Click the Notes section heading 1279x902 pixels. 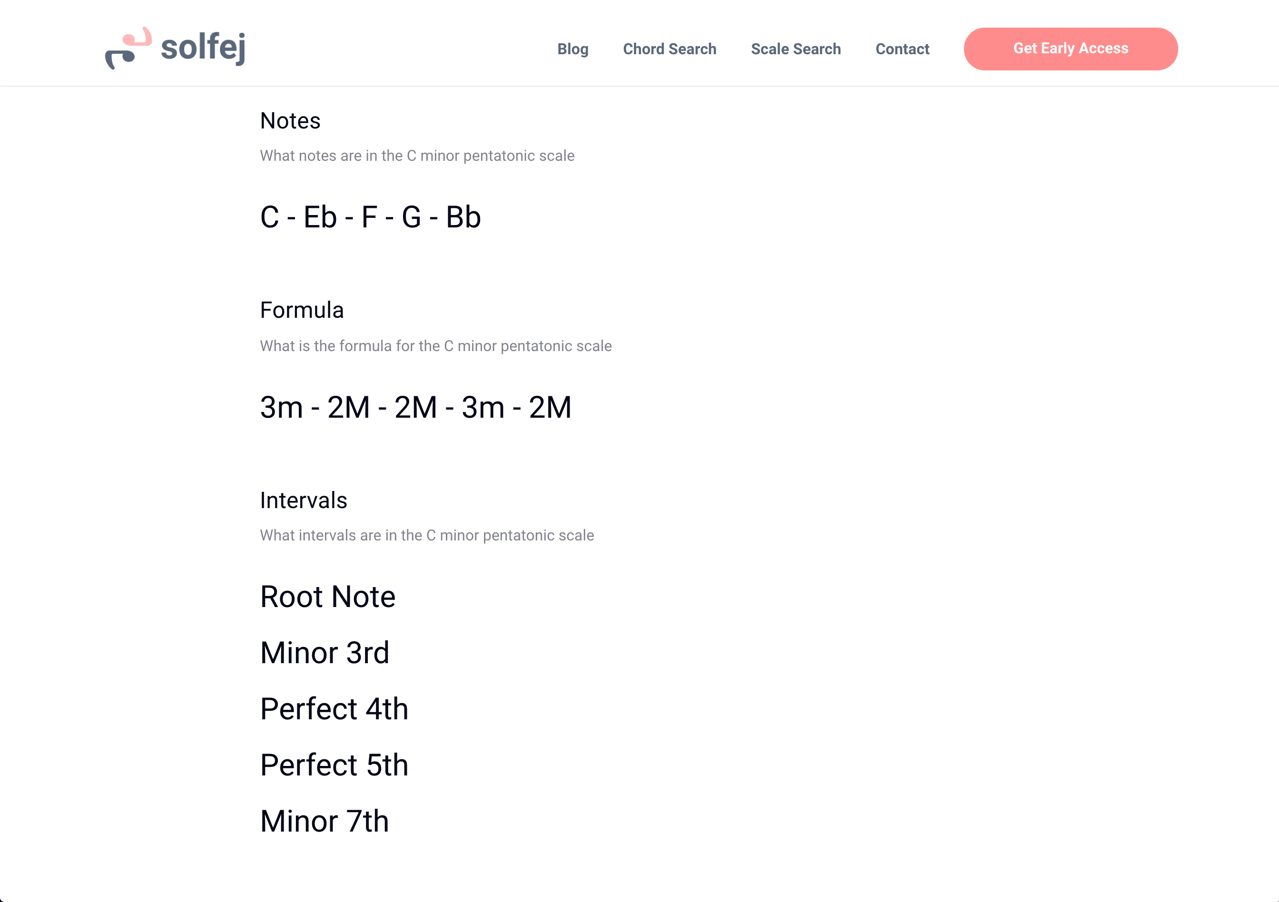point(290,121)
